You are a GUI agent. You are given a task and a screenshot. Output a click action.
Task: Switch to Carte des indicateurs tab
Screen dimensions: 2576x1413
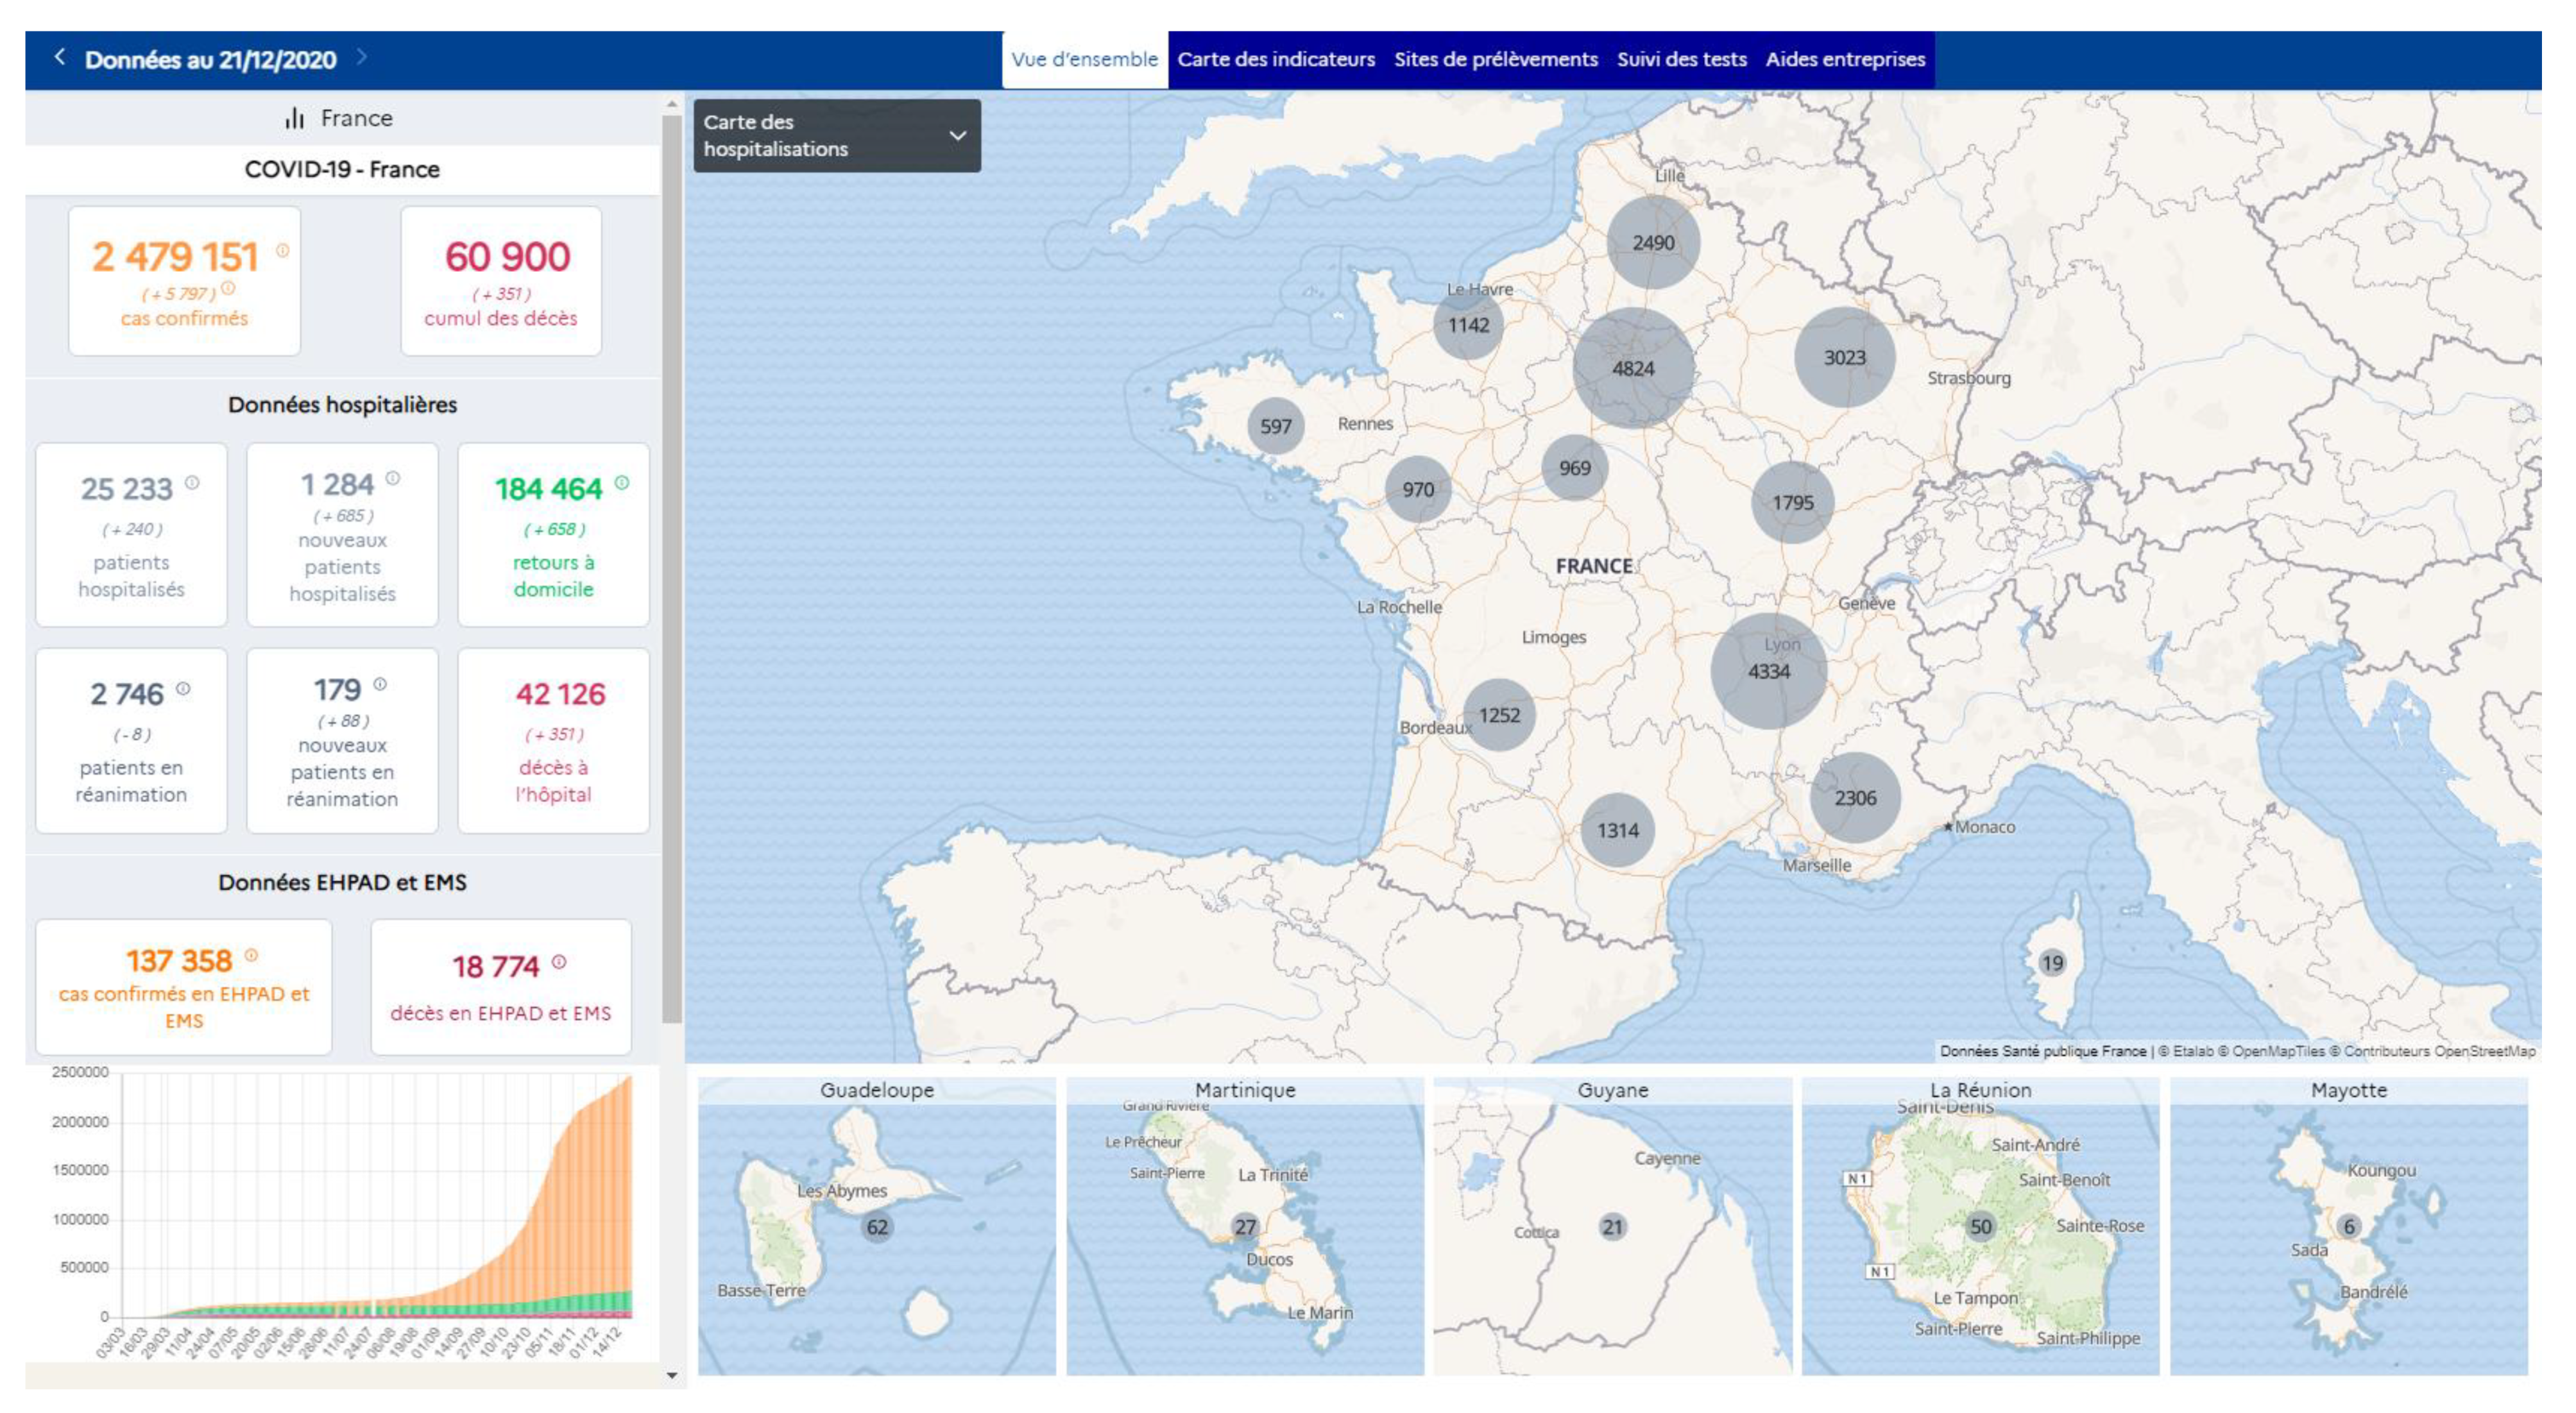tap(1275, 59)
